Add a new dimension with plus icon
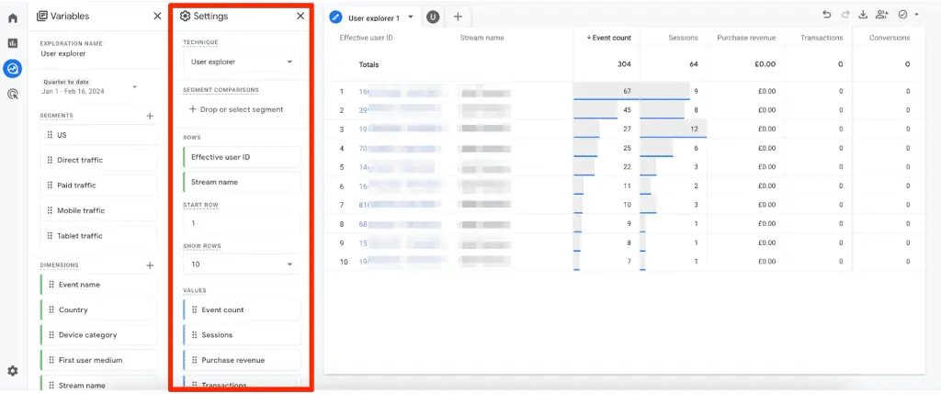This screenshot has width=941, height=394. [x=150, y=265]
